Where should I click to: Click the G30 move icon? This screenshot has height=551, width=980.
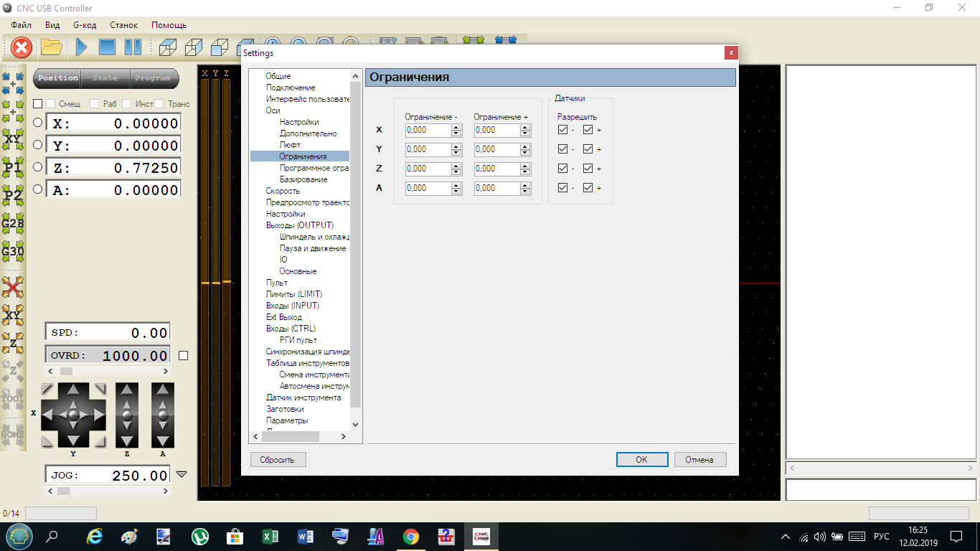pyautogui.click(x=13, y=251)
